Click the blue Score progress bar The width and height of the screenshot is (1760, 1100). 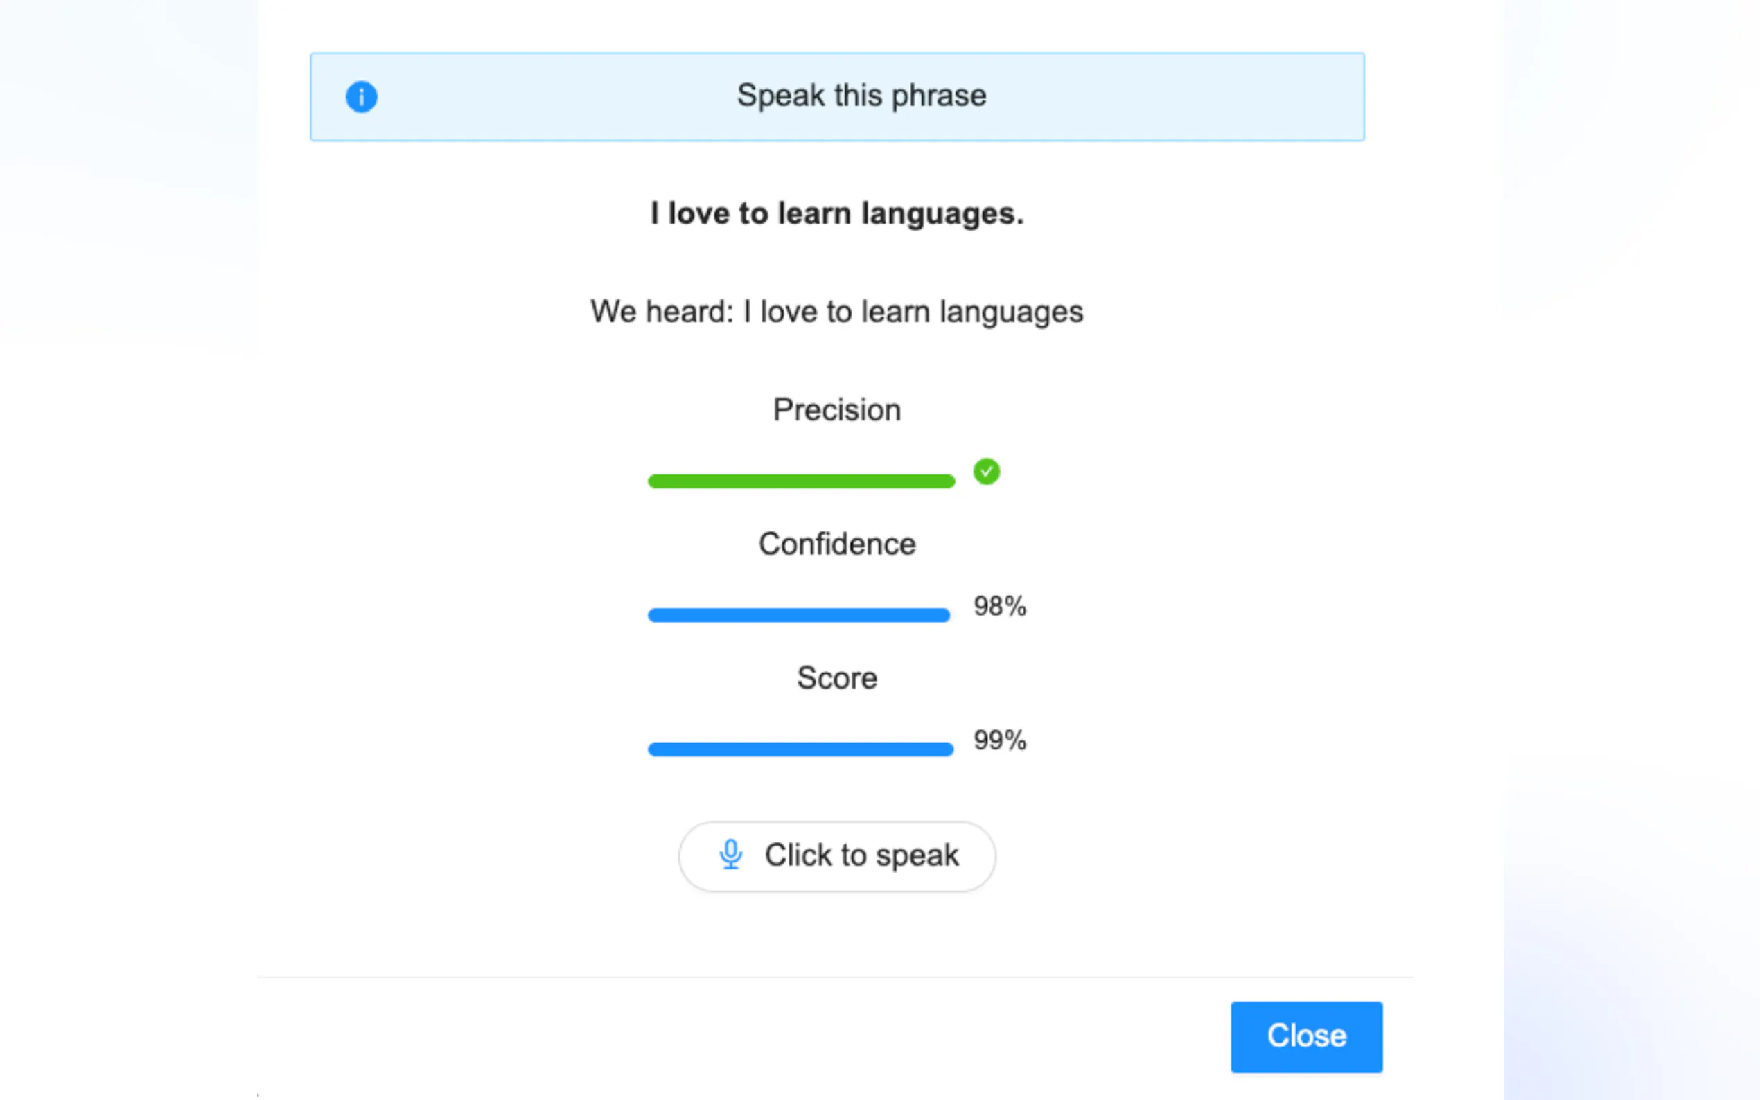[800, 749]
